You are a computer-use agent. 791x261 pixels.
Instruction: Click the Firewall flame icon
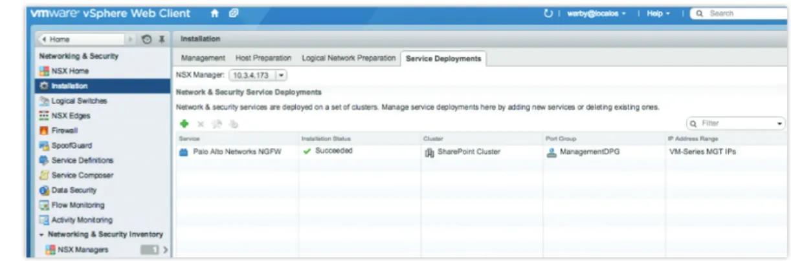pyautogui.click(x=44, y=130)
